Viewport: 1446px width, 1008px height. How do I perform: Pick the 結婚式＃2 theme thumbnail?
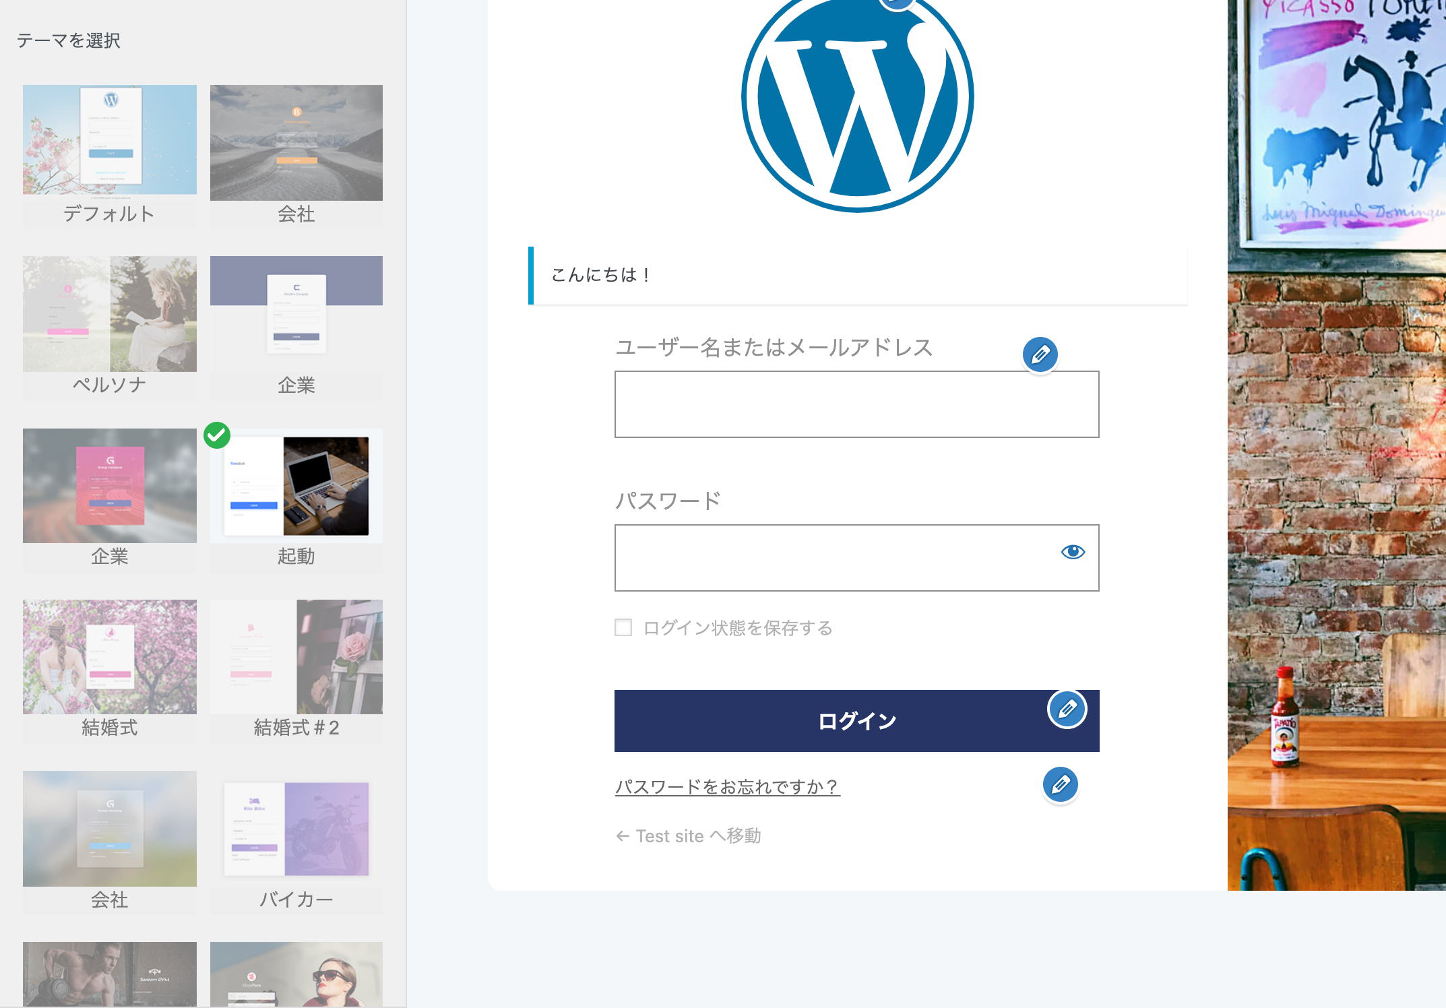(296, 657)
